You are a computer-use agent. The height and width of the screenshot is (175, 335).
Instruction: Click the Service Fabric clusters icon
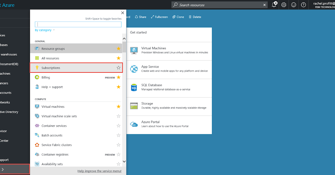tap(37, 145)
